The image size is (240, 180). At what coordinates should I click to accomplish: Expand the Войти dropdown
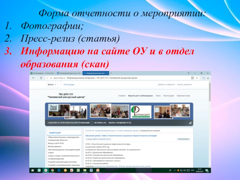point(52,85)
